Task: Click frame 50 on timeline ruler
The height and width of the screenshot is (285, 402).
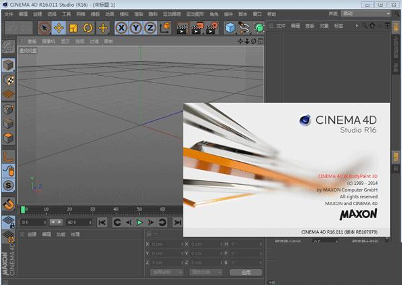Action: (x=139, y=209)
